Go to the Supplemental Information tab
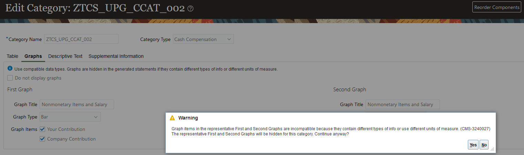Image resolution: width=524 pixels, height=155 pixels. (116, 56)
